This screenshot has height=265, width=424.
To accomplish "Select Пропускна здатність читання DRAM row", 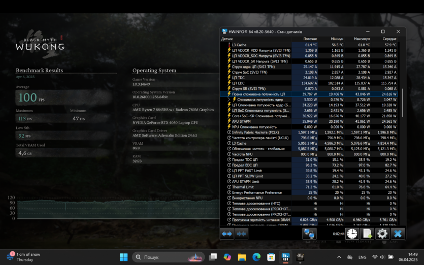I will click(309, 220).
